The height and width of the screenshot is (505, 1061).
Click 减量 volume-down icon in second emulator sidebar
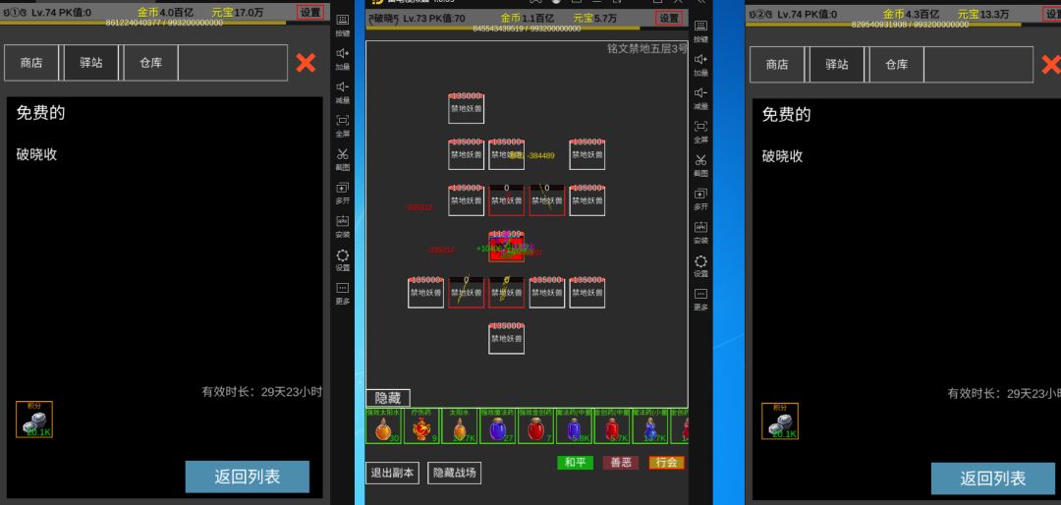tap(701, 92)
